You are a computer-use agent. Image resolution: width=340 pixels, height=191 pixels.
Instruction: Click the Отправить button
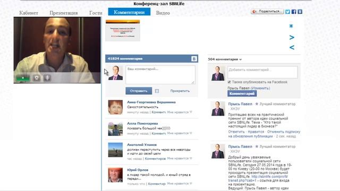click(139, 91)
